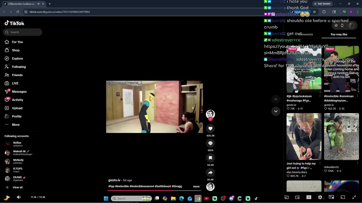Select the Invincible Coalition browser tab

pyautogui.click(x=24, y=4)
